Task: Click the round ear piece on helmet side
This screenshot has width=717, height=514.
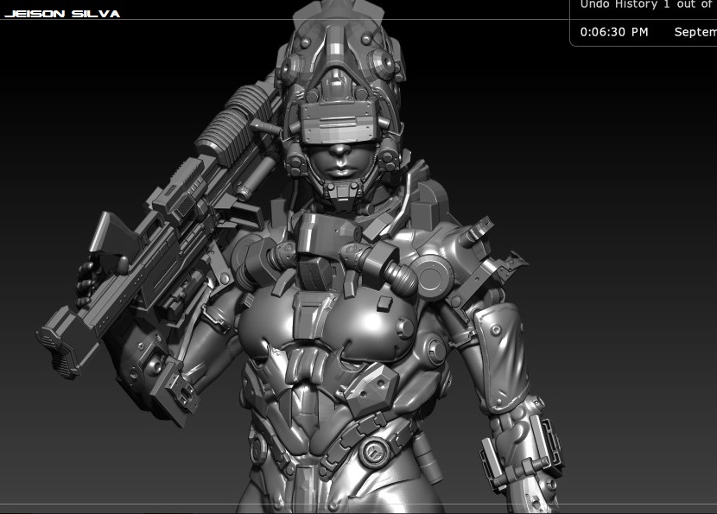Action: (384, 63)
